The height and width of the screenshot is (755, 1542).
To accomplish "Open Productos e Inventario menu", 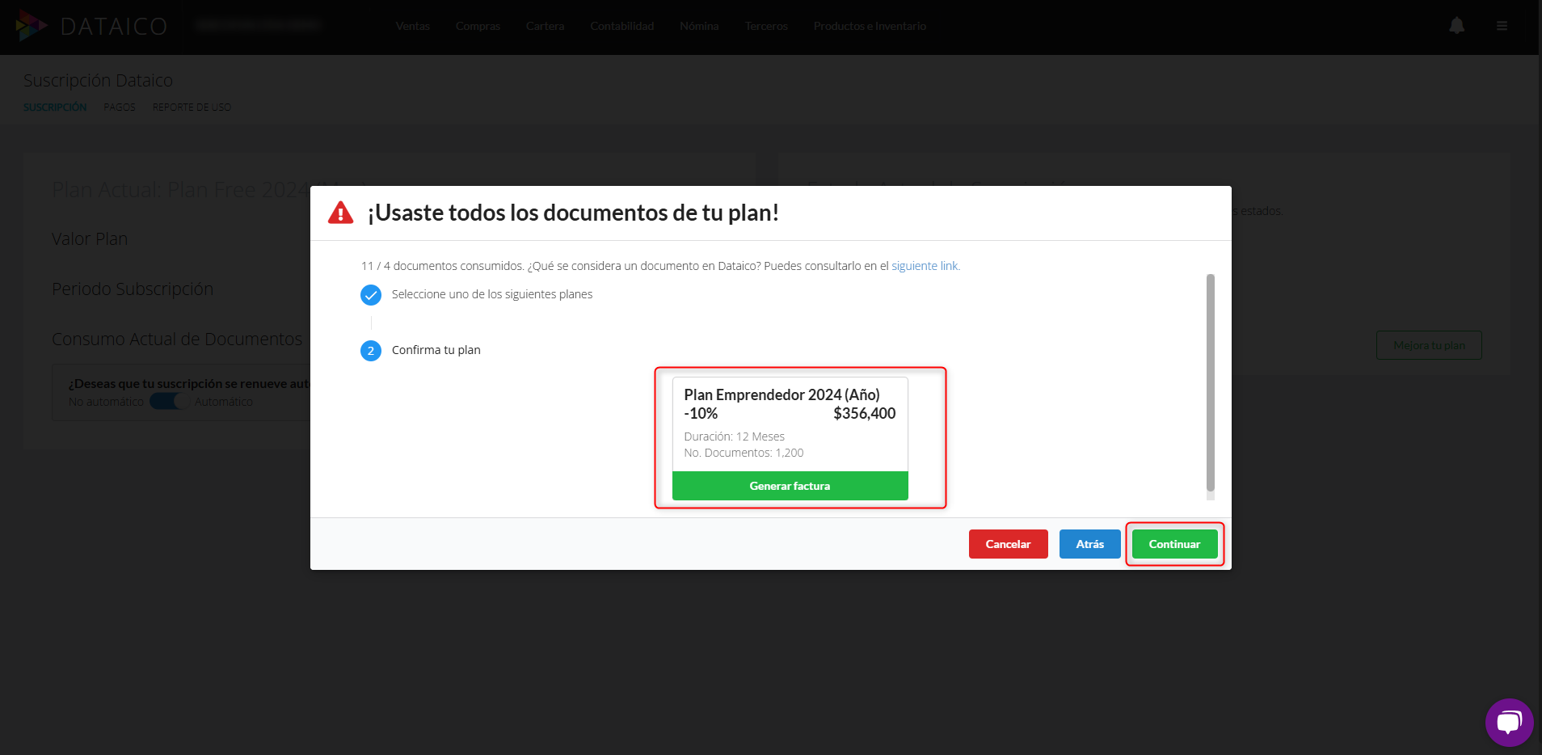I will click(870, 26).
